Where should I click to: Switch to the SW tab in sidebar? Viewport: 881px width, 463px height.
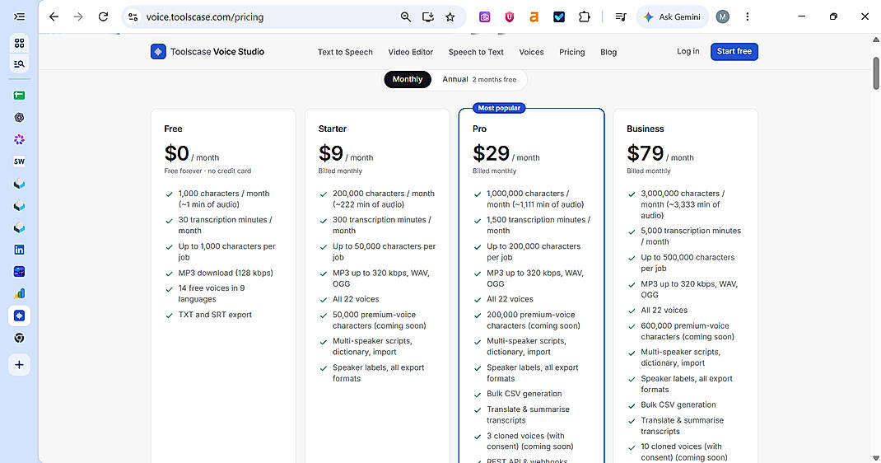19,161
